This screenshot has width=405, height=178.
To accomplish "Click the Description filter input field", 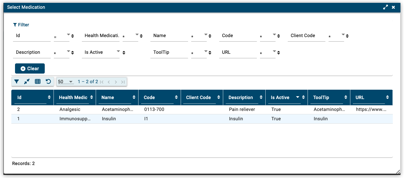I will 32,53.
